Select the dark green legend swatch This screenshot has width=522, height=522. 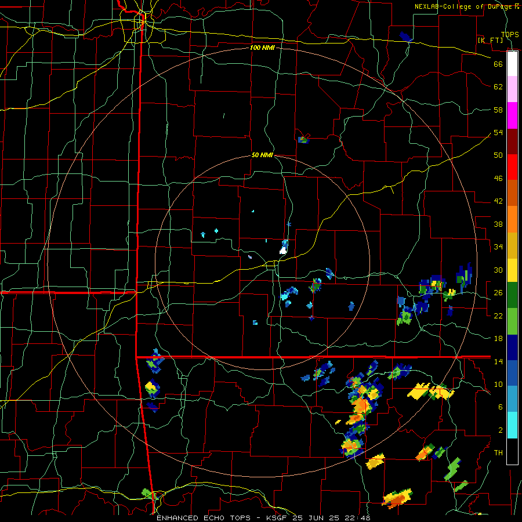[x=512, y=295]
